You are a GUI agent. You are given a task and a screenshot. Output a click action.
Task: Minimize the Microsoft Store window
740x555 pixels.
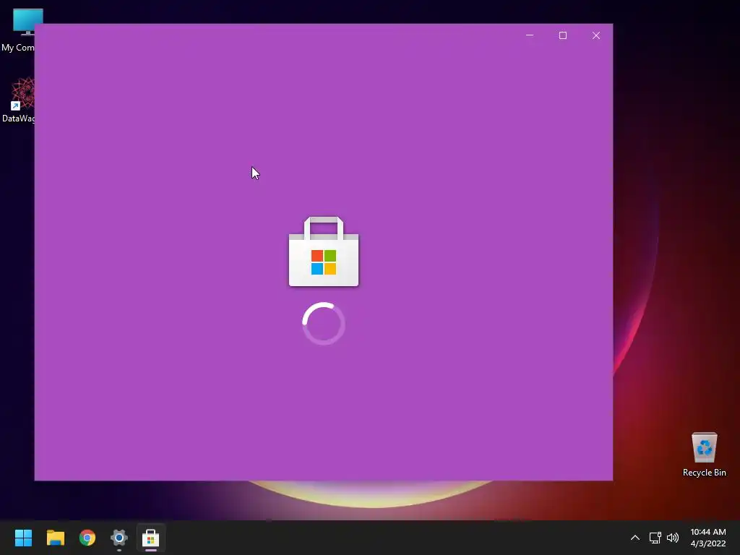[530, 35]
